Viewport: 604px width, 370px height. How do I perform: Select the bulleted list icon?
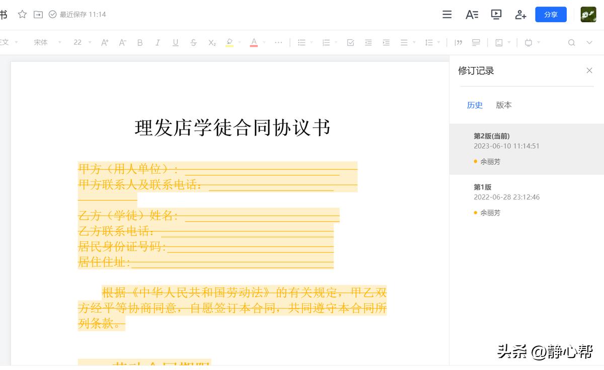pos(301,42)
